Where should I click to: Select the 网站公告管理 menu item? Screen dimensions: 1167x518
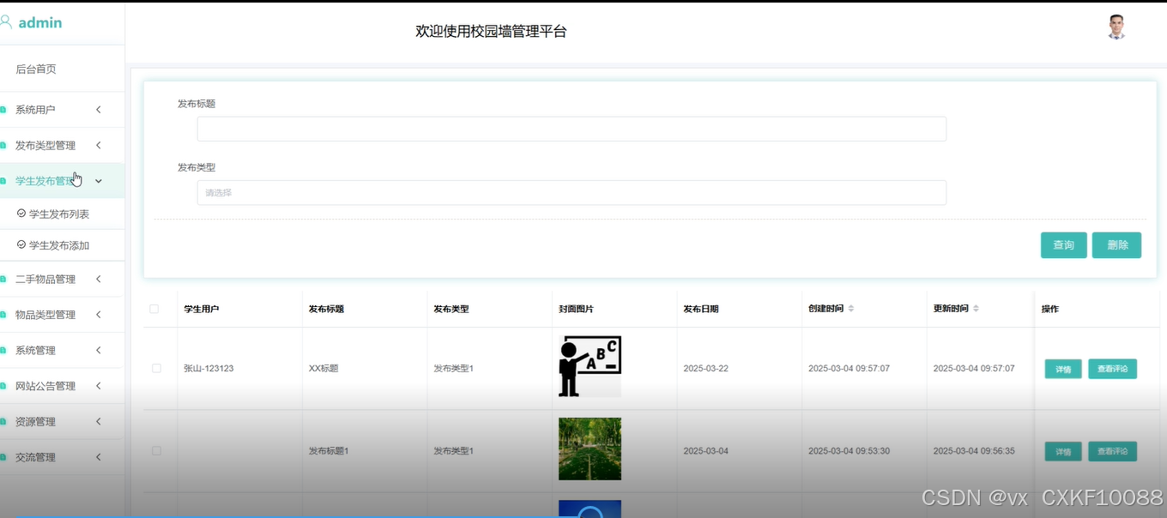(62, 386)
